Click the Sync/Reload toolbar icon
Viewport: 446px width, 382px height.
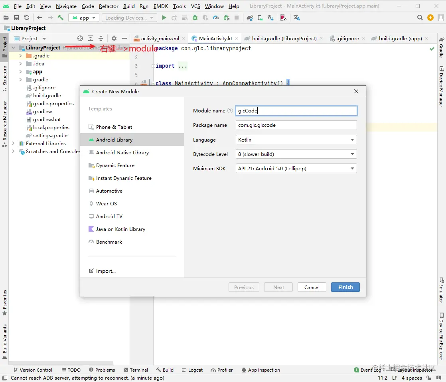[27, 18]
